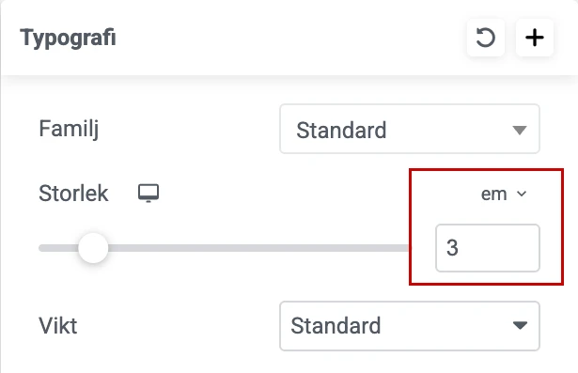
Task: Focus the size input containing 3
Action: [488, 248]
